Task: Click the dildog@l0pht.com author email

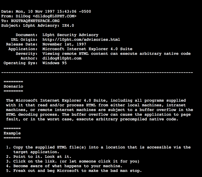Action: 62,58
